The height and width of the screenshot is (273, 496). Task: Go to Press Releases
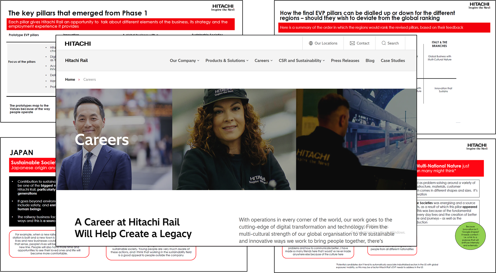coord(345,60)
